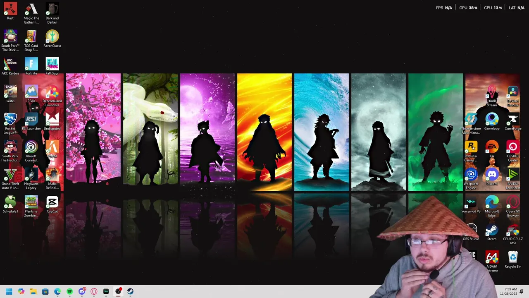This screenshot has width=529, height=298.
Task: Switch to Spotify in the taskbar
Action: click(69, 291)
